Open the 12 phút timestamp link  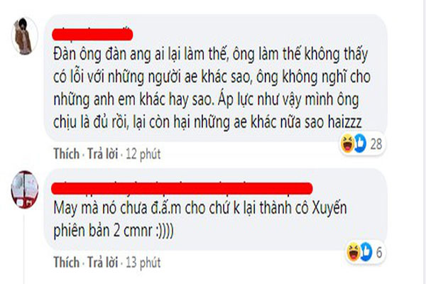pyautogui.click(x=143, y=154)
